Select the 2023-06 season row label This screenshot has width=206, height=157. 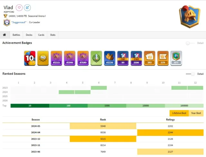point(36,152)
